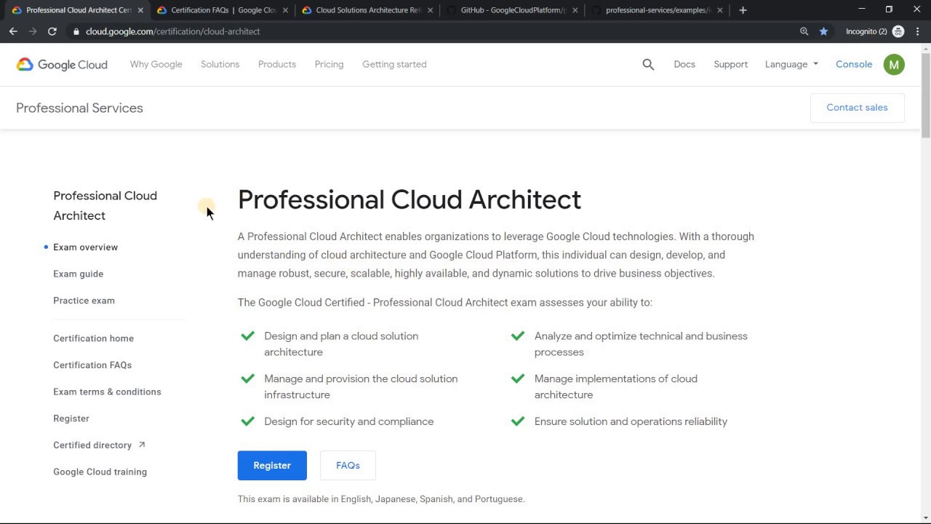Switch to professional-services/examples tab

click(656, 10)
